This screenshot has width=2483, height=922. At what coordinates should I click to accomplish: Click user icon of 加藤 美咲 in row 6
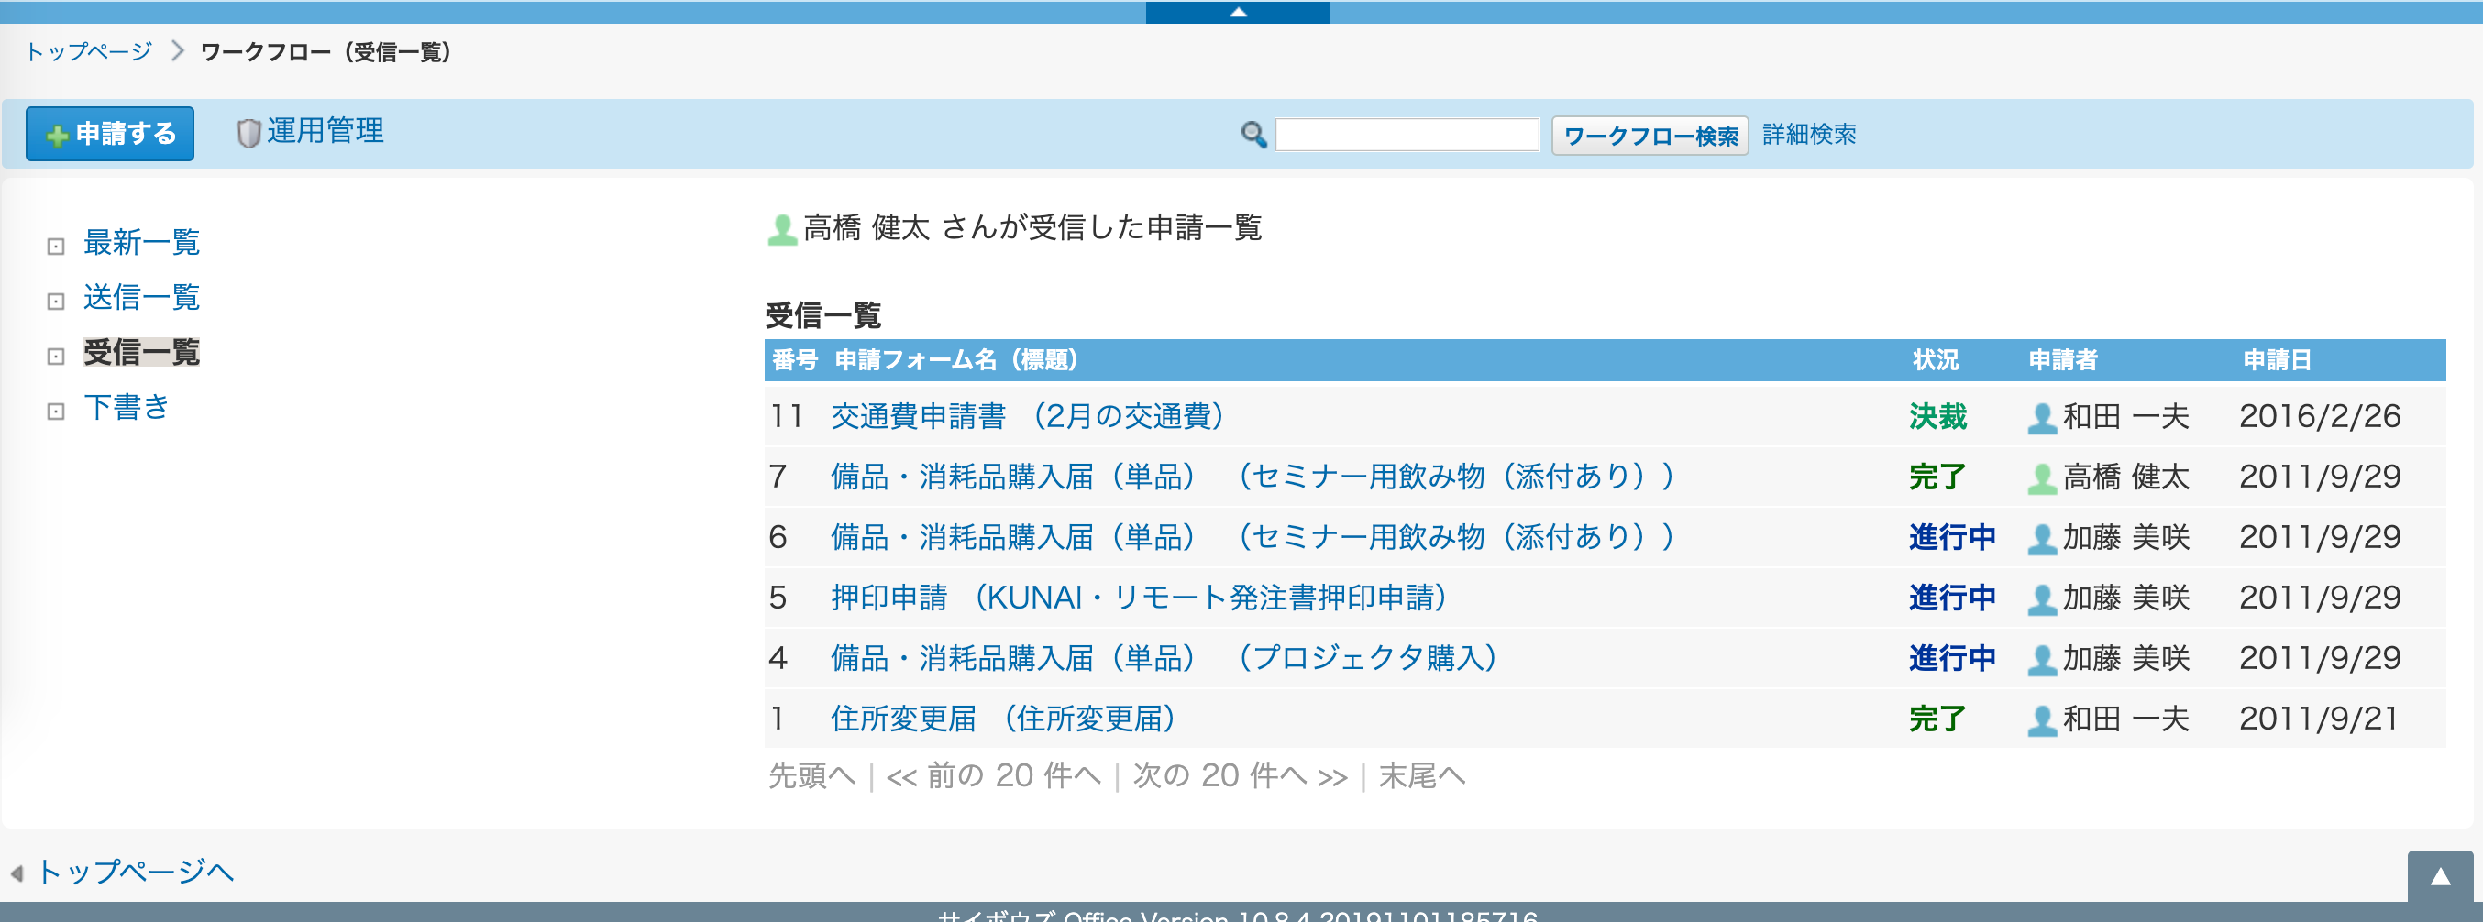pyautogui.click(x=2043, y=541)
